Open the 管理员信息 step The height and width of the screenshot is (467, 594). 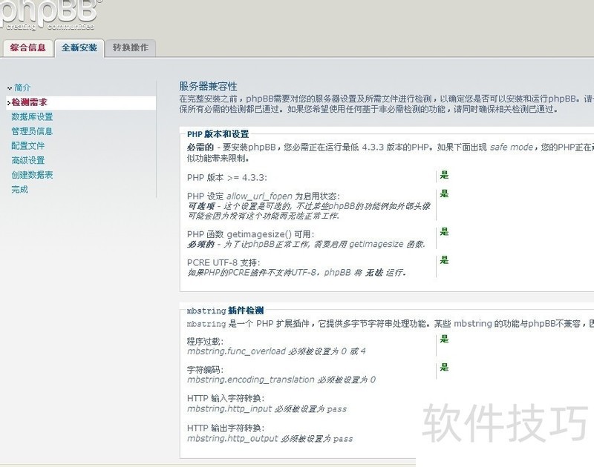pos(32,131)
